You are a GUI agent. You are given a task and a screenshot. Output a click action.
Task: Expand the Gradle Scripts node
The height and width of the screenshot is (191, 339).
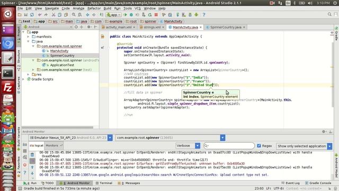pos(23,79)
